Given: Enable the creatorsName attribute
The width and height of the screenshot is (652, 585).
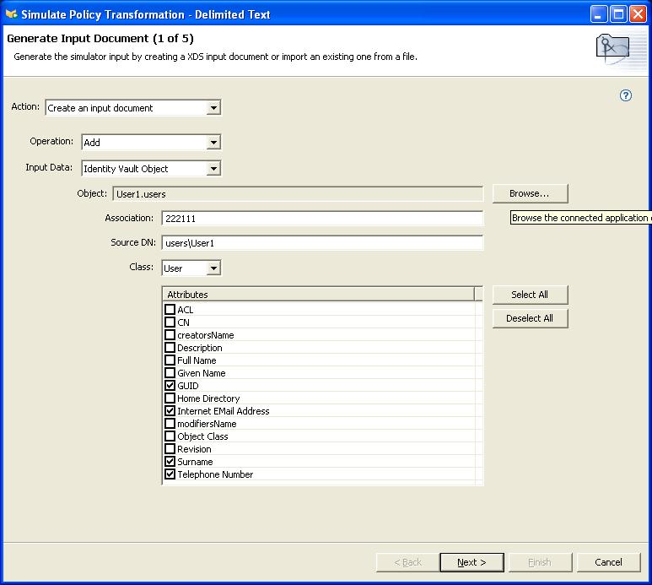Looking at the screenshot, I should pos(170,335).
